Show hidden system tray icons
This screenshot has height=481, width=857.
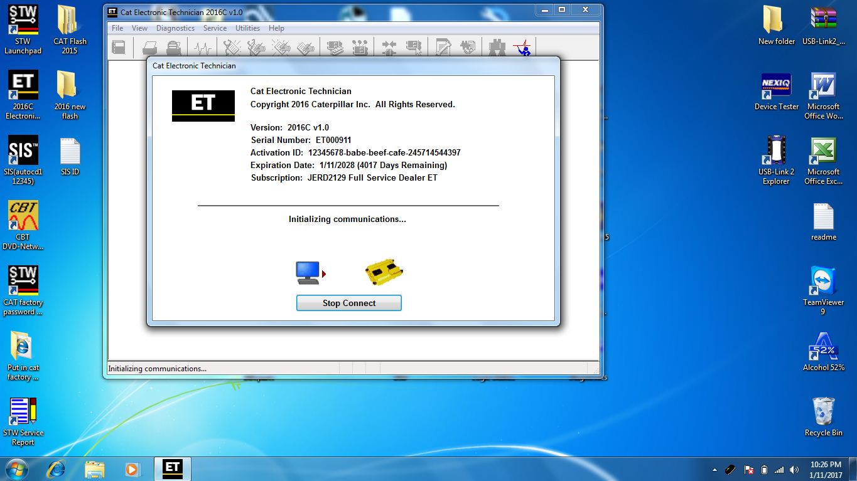714,469
